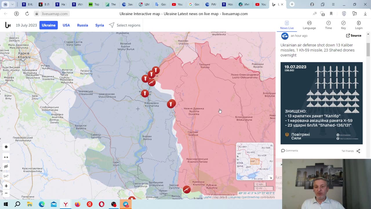Open Microsoft Edge from the taskbar
371x209 pixels.
[41, 204]
